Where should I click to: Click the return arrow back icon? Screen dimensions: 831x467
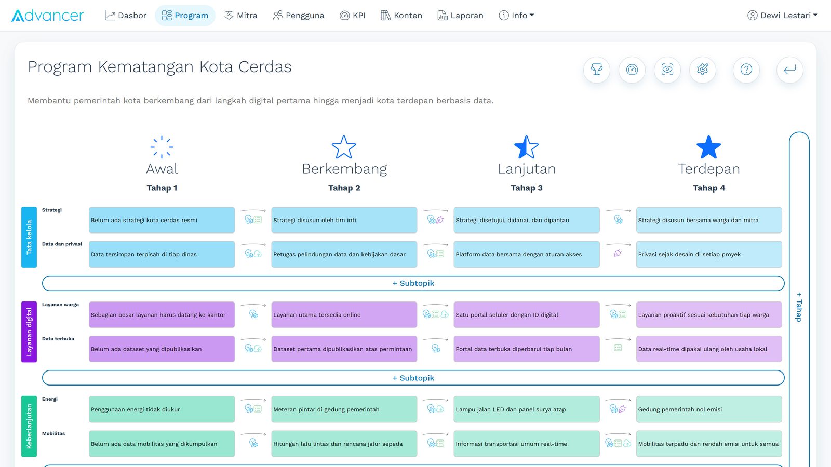tap(790, 70)
